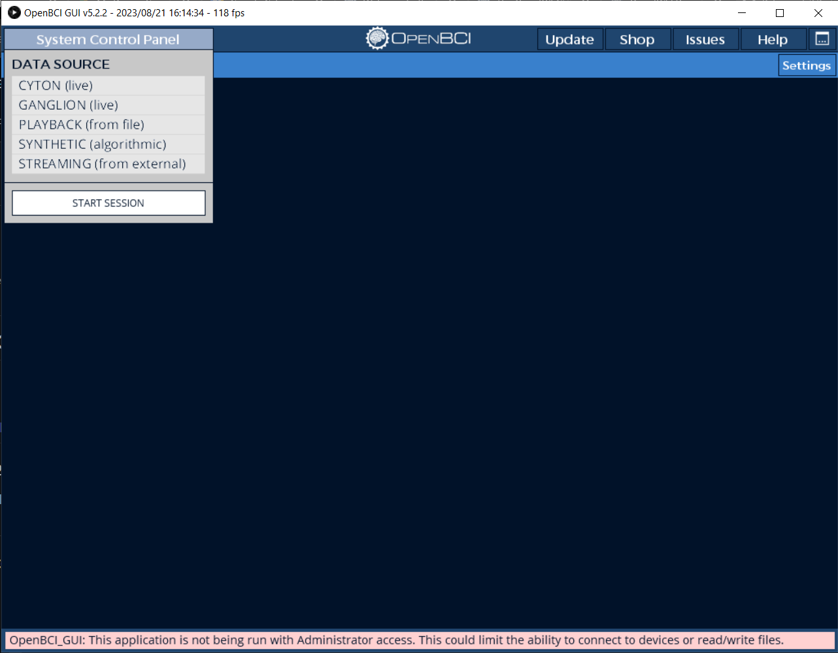Close the OpenBCI GUI window
This screenshot has height=653, width=838.
[818, 13]
